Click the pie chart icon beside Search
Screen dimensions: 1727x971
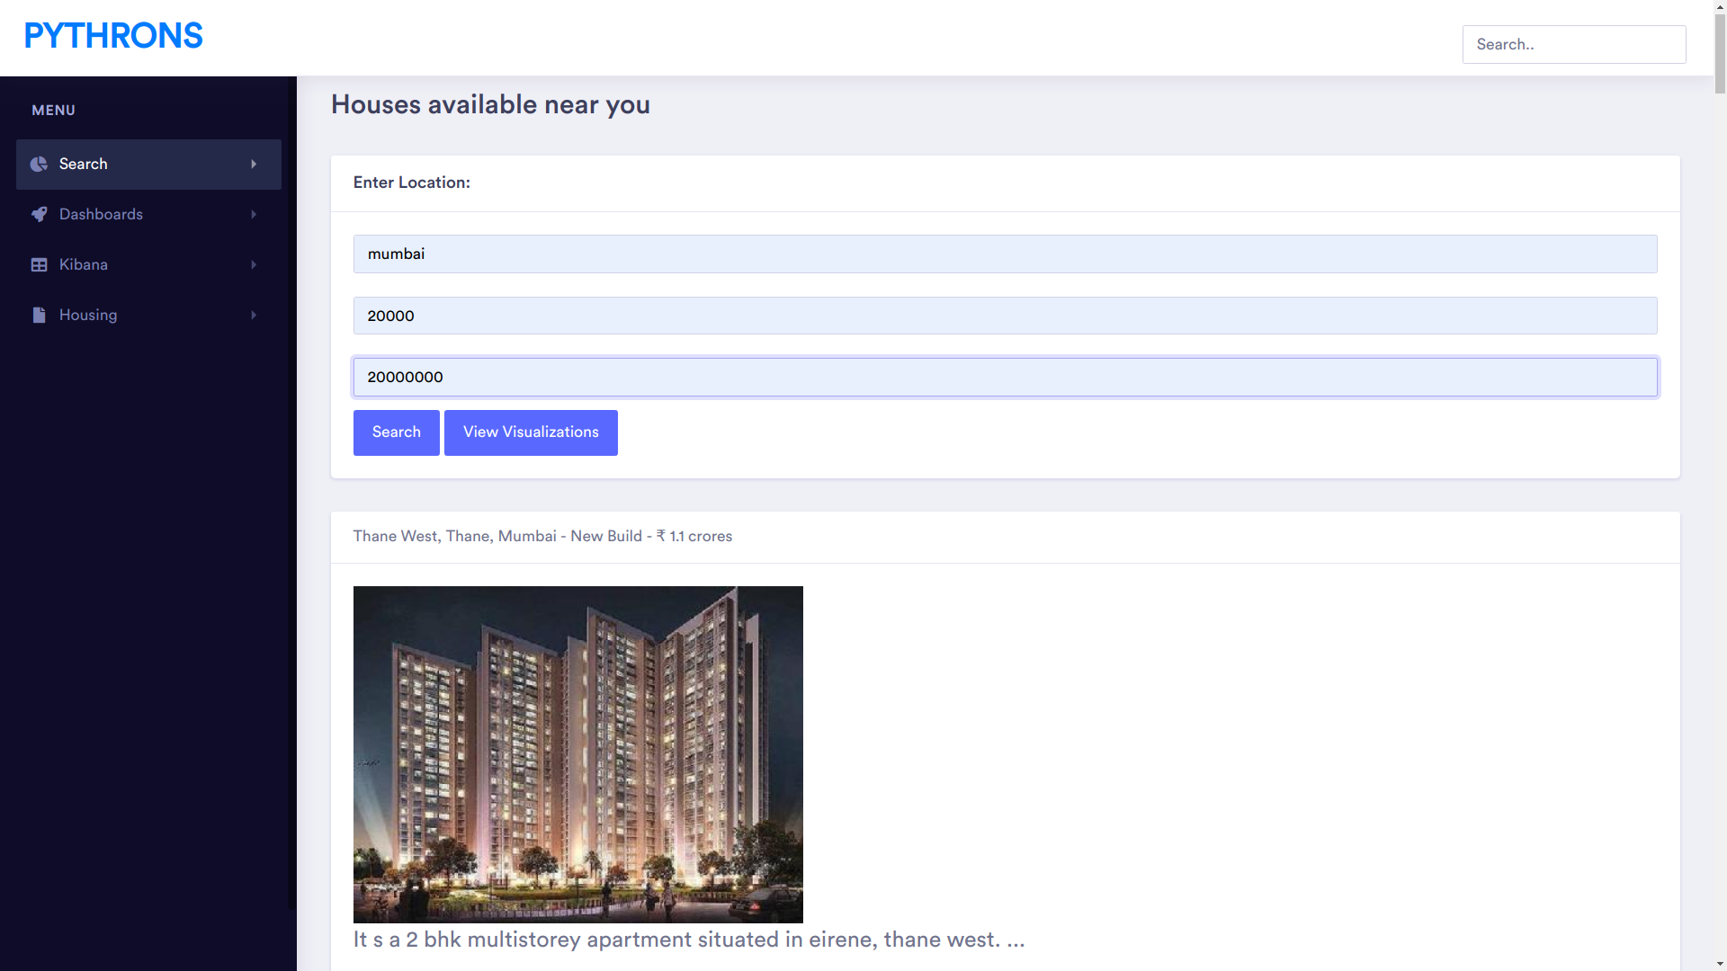39,164
